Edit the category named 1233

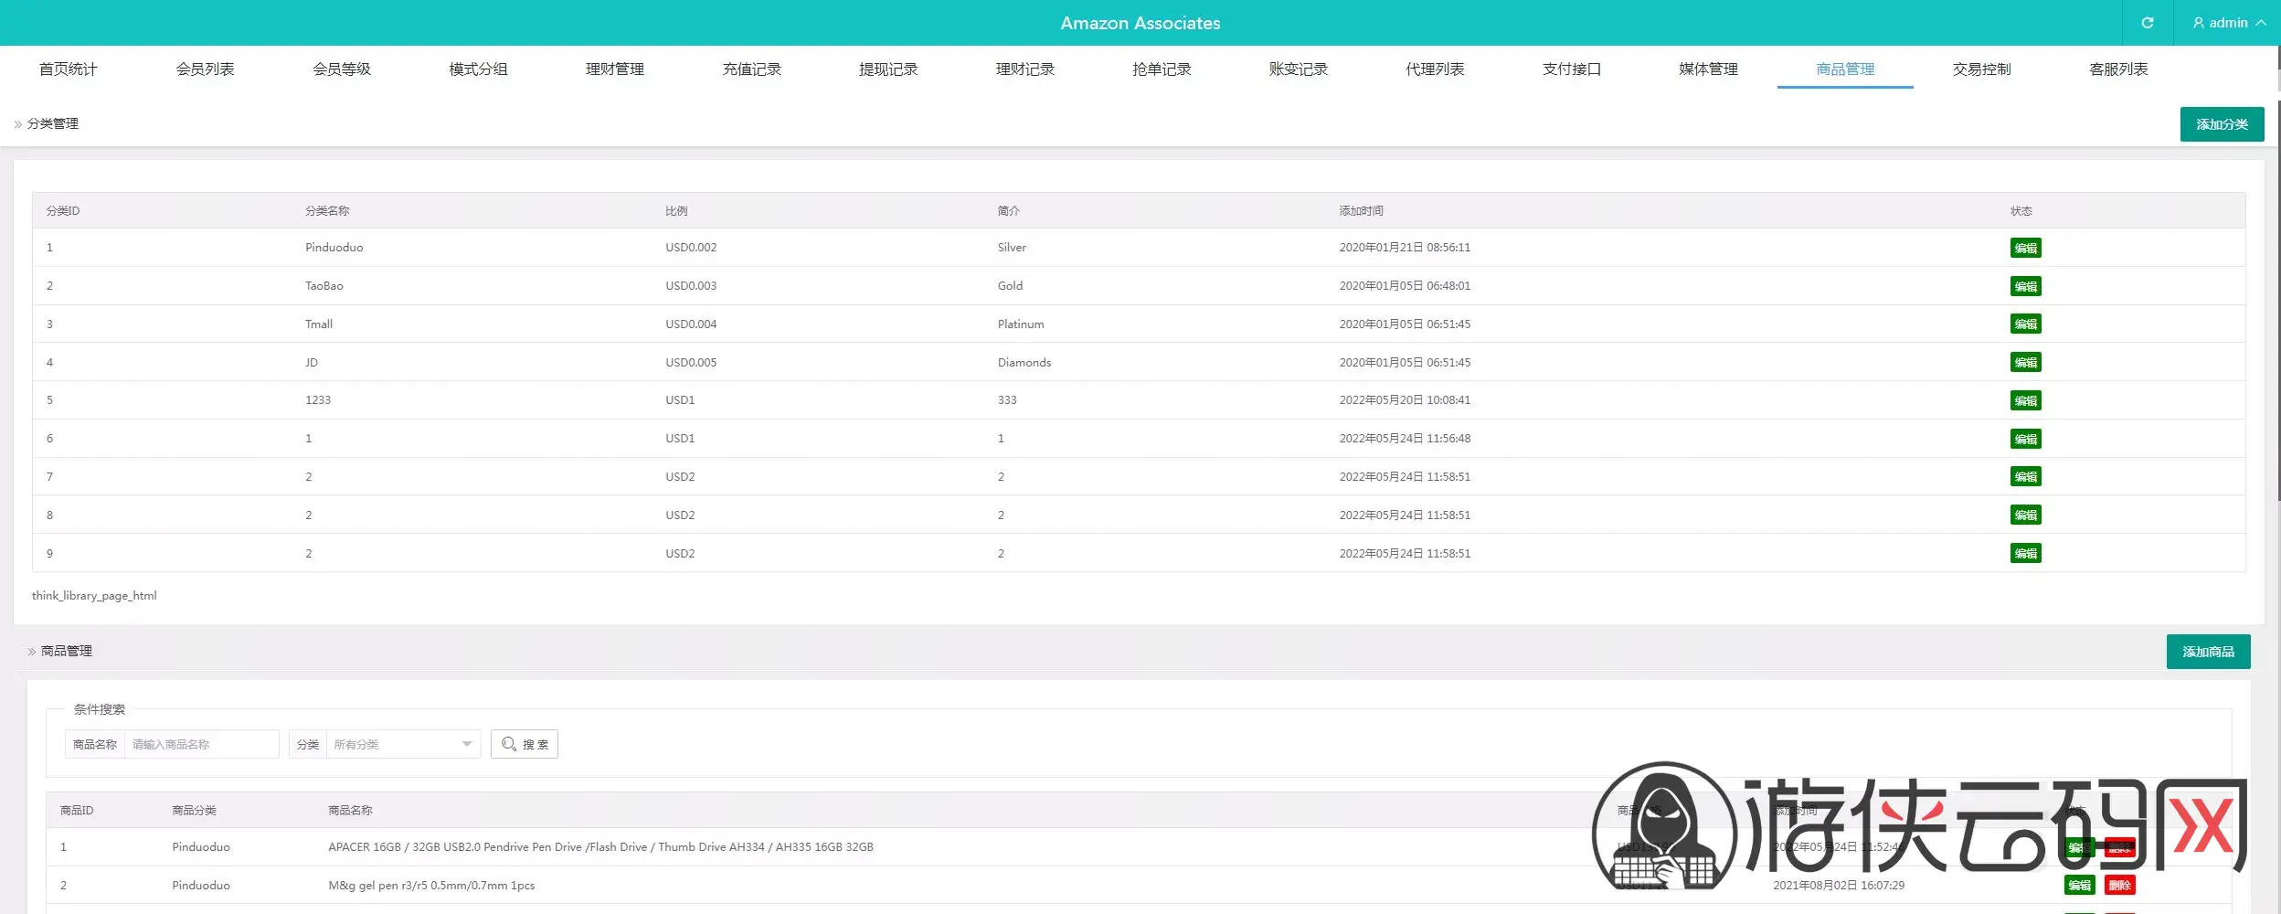pyautogui.click(x=2025, y=400)
